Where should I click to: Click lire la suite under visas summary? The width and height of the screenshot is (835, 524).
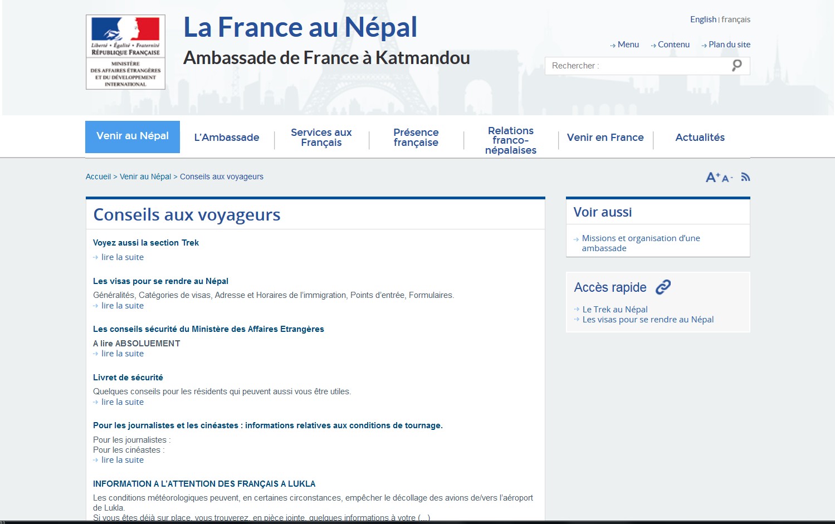pos(123,306)
